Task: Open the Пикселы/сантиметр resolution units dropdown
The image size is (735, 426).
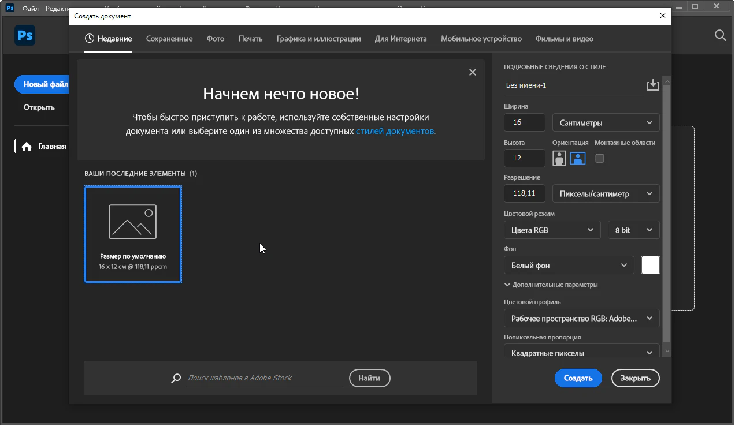Action: [x=606, y=194]
